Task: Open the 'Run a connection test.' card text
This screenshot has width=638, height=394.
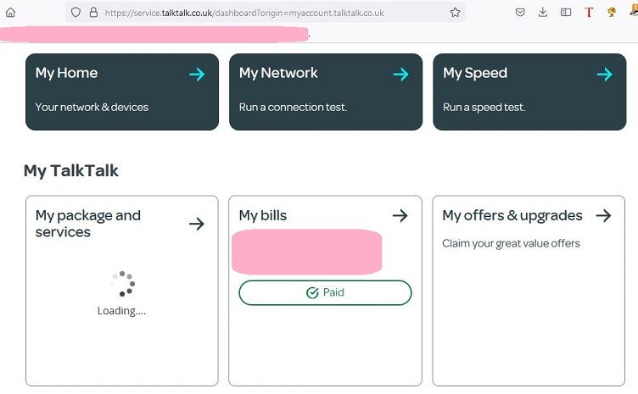Action: click(293, 108)
